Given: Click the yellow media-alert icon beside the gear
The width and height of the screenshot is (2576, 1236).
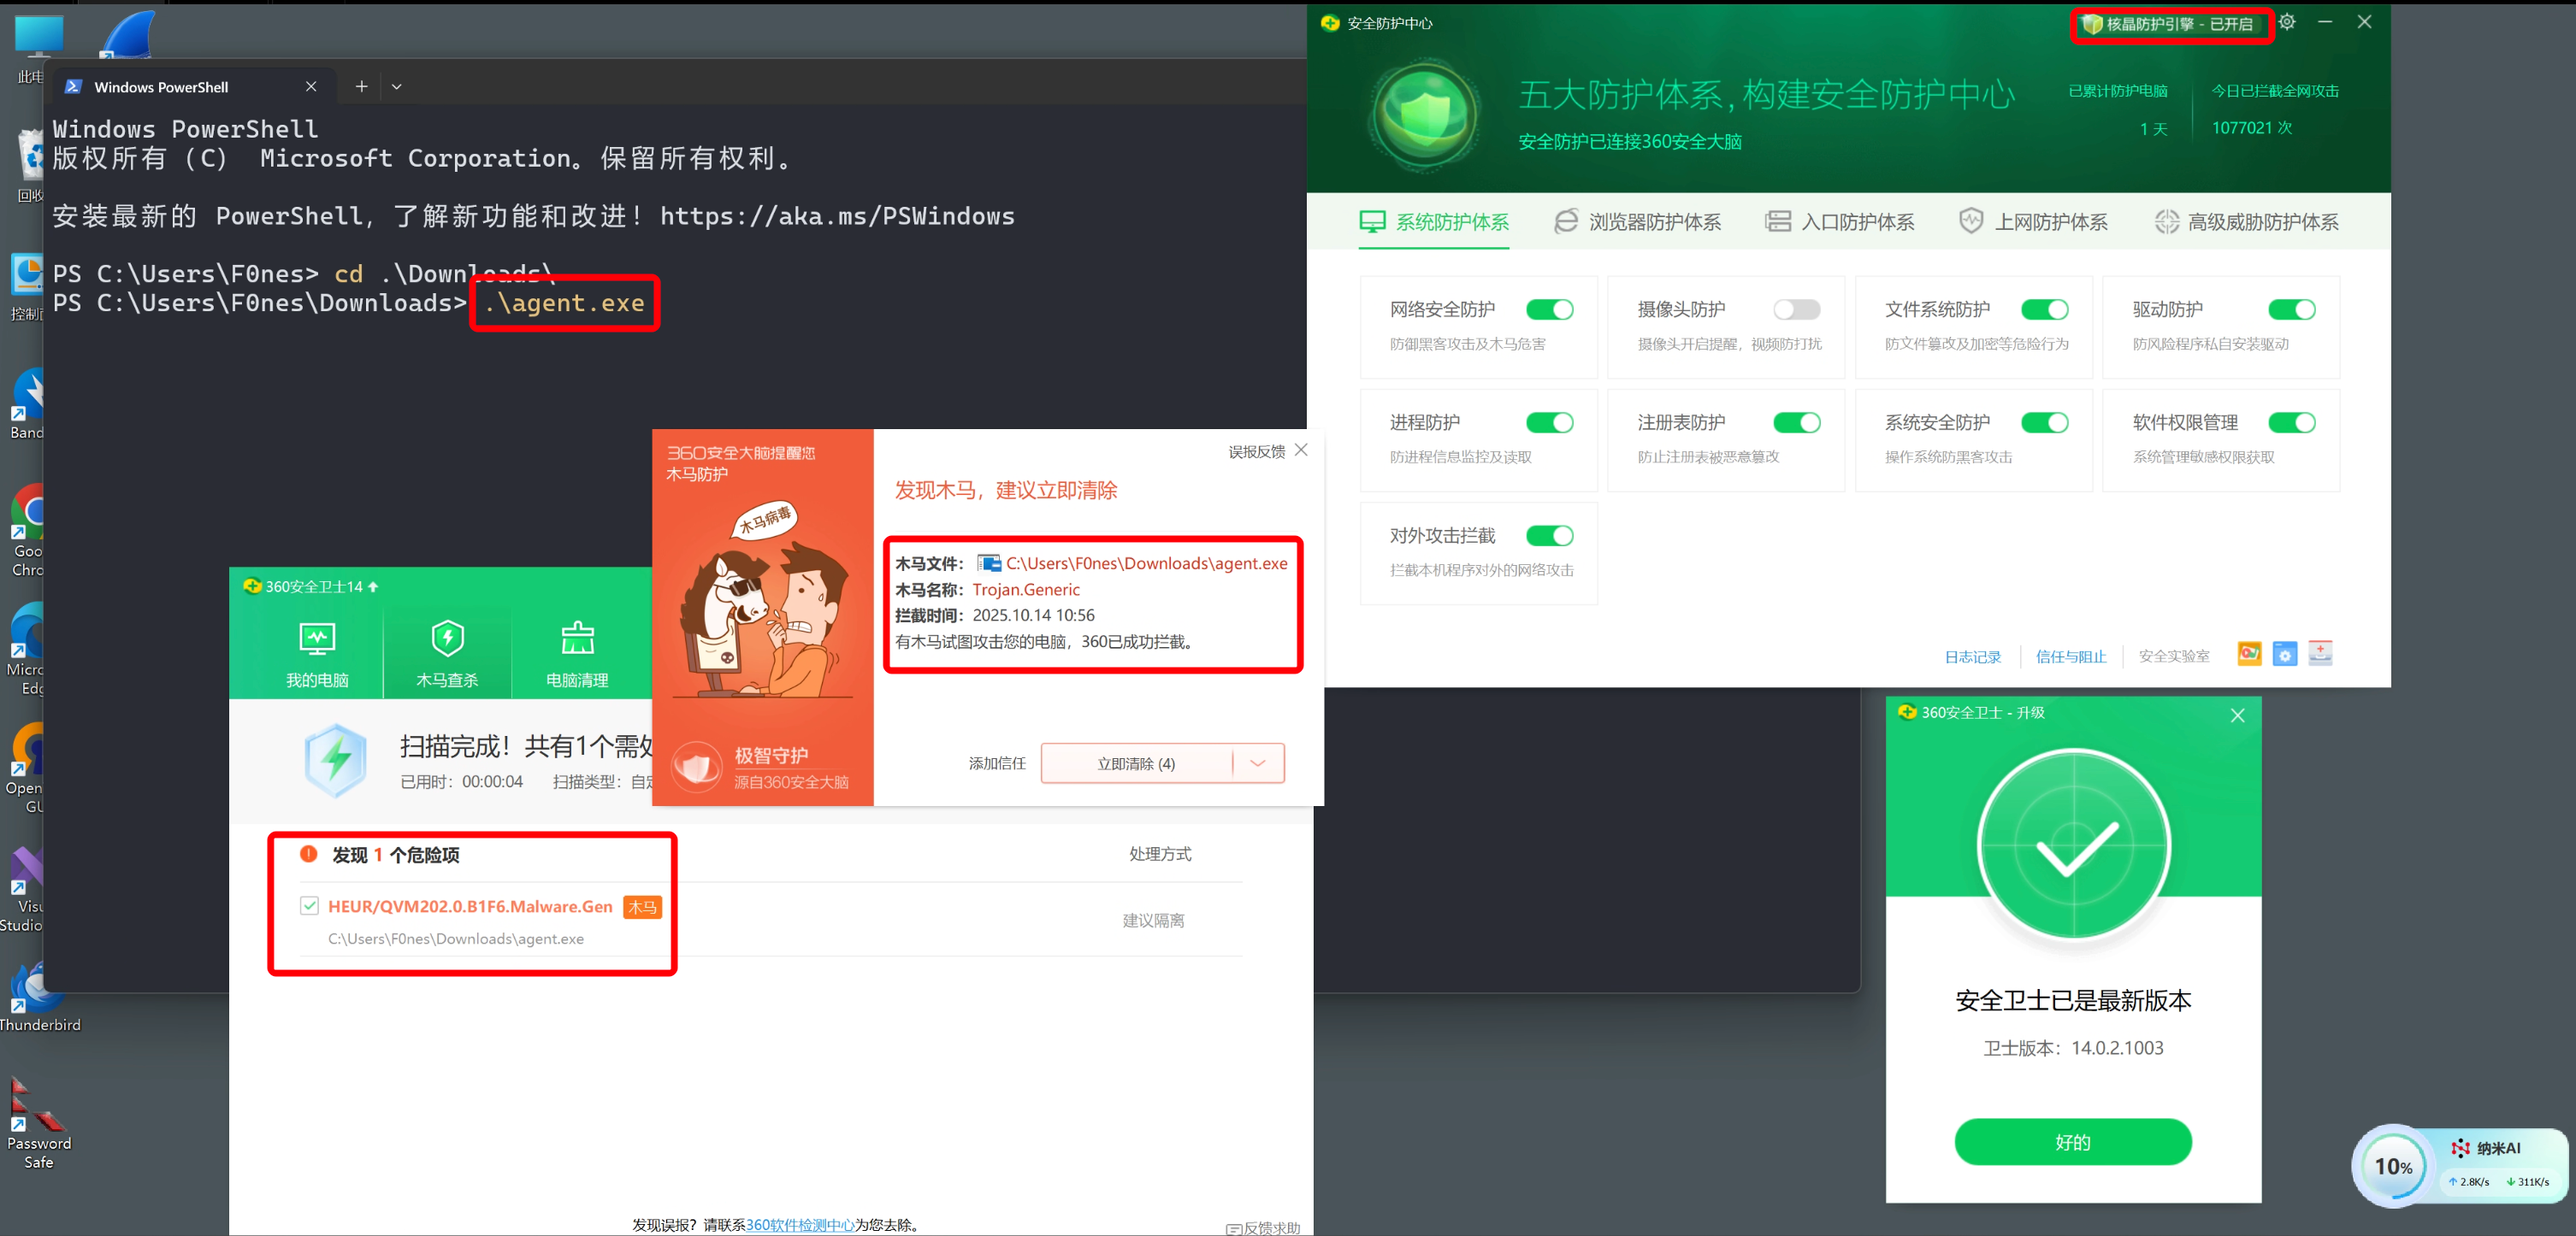Looking at the screenshot, I should [2250, 655].
